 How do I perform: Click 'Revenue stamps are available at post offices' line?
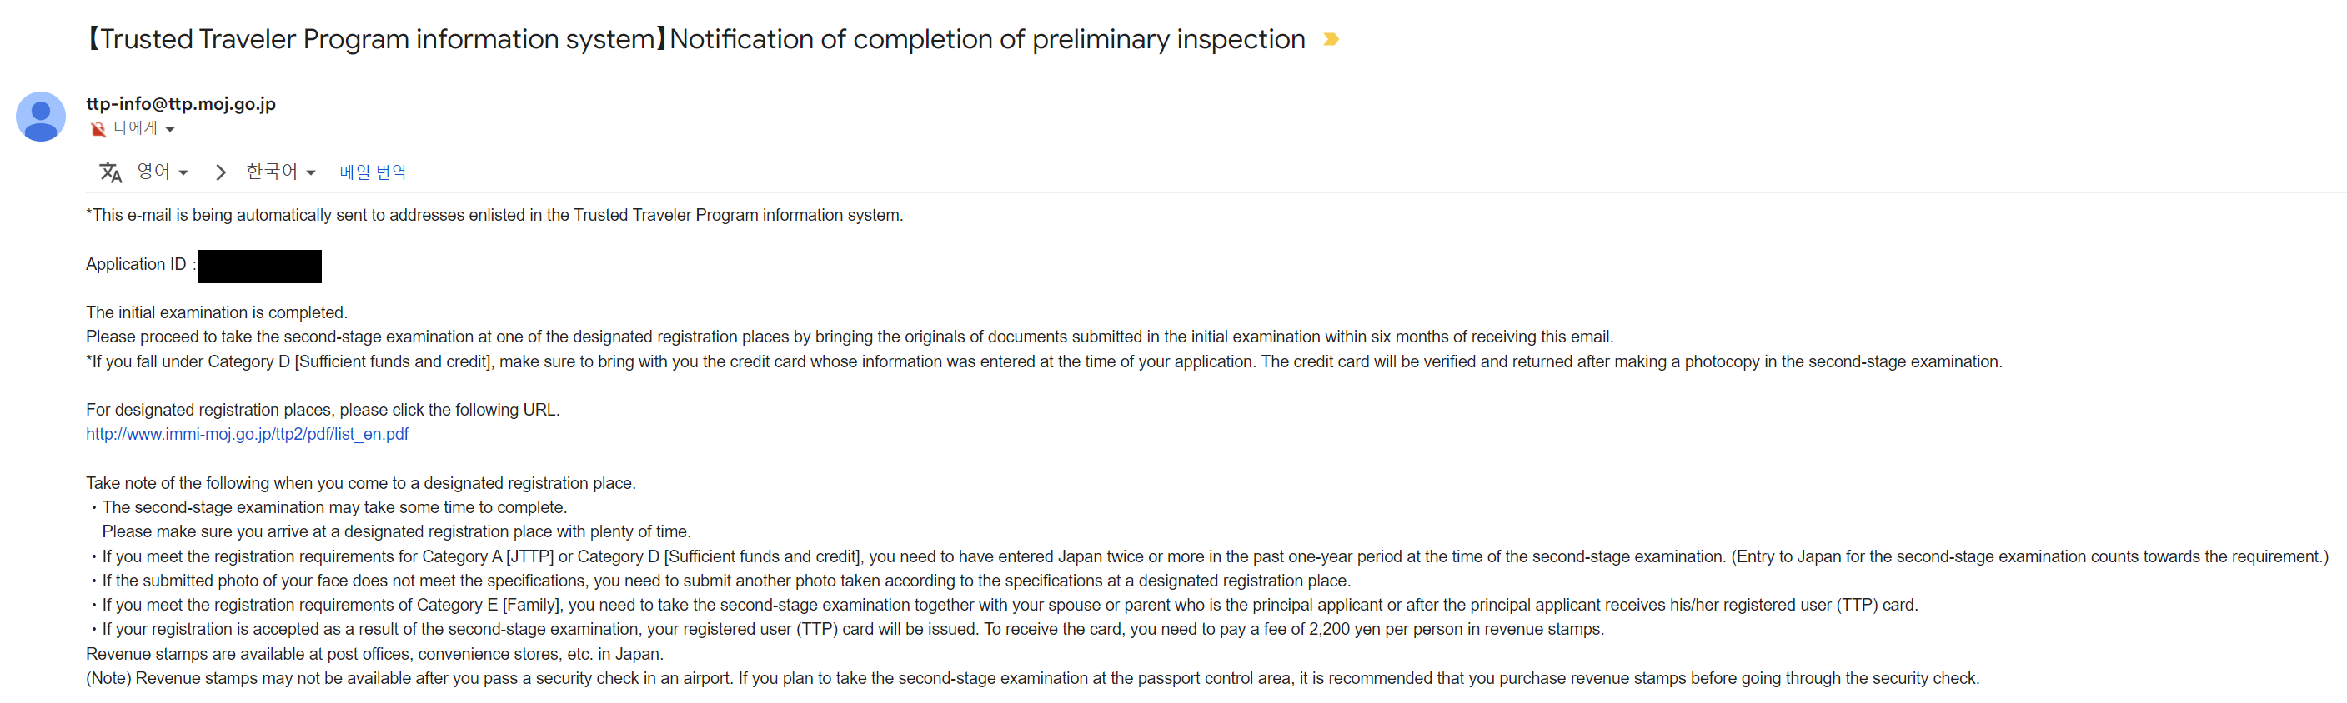point(374,654)
